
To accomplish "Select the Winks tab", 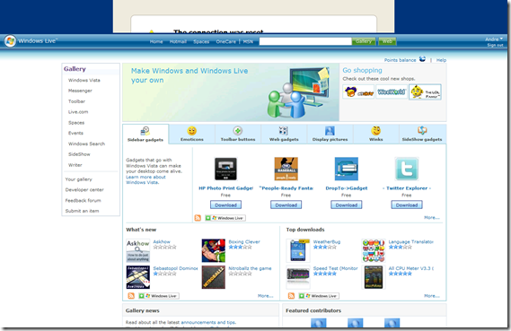I will [375, 134].
